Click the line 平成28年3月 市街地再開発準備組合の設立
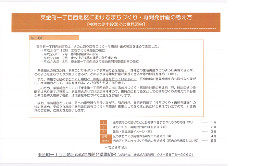 click(90, 62)
